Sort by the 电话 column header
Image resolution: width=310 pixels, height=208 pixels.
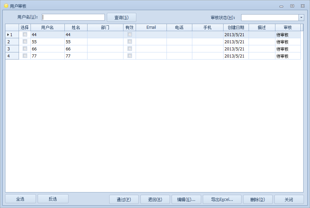[x=179, y=27]
